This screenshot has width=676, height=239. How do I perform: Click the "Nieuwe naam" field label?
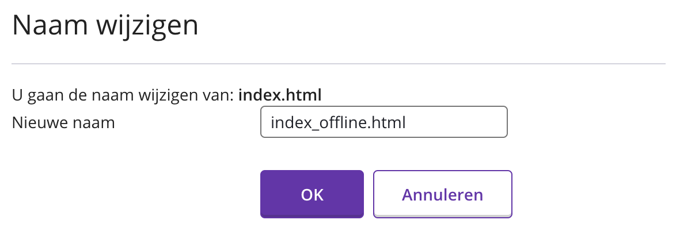(63, 122)
